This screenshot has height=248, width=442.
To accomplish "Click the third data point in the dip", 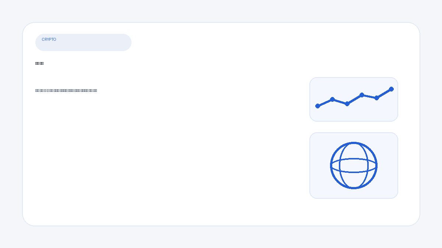I will 347,104.
